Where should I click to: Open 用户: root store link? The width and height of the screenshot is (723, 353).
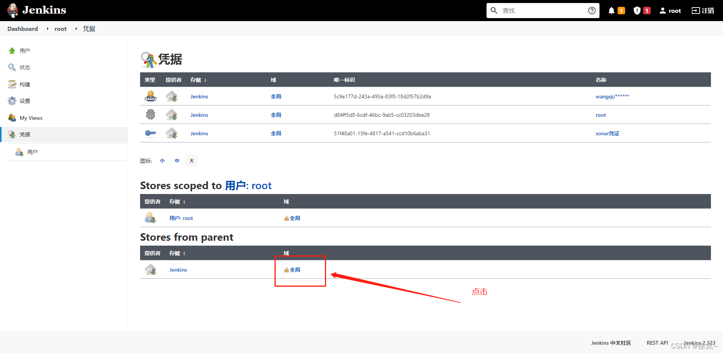[x=181, y=218]
